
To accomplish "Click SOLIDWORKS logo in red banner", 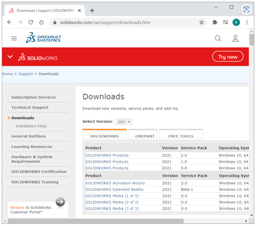I will (38, 57).
